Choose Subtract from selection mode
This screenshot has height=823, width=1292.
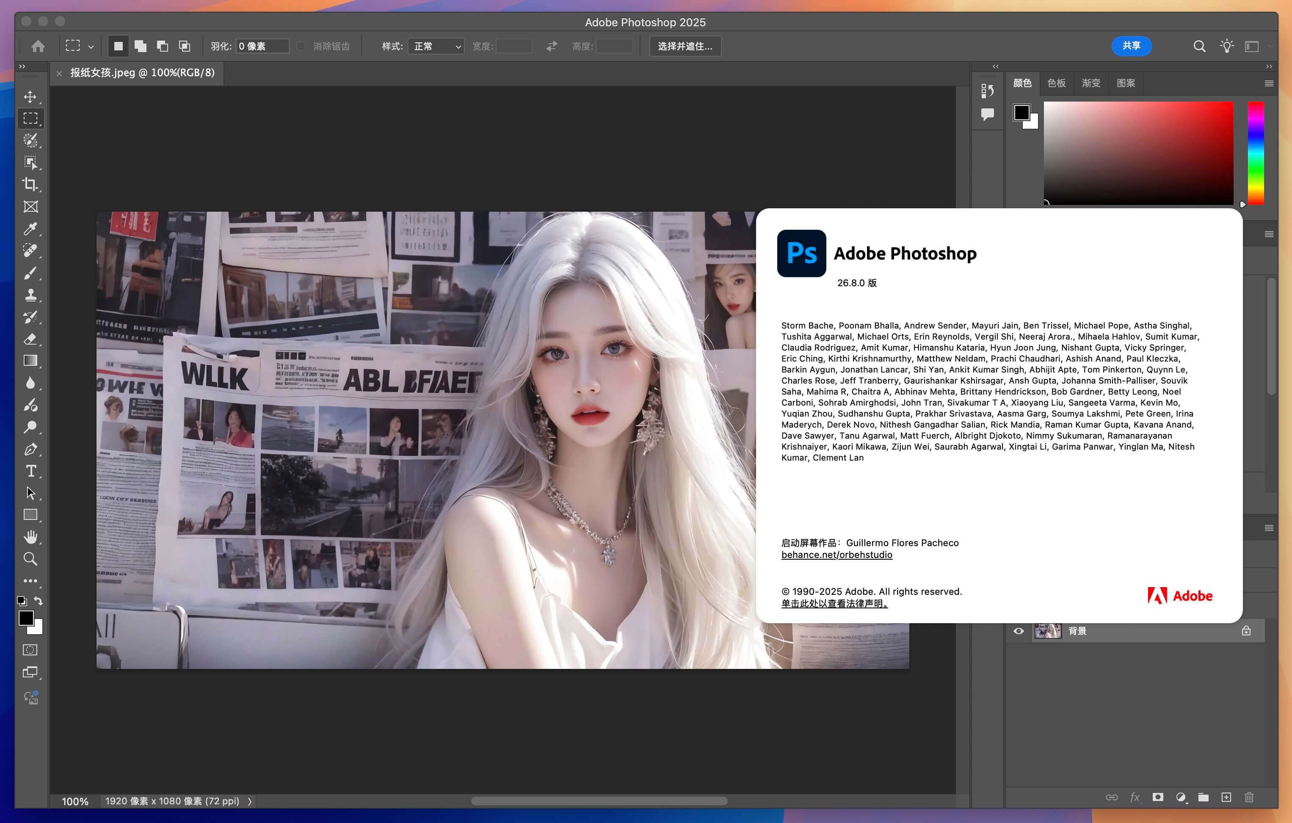coord(162,46)
